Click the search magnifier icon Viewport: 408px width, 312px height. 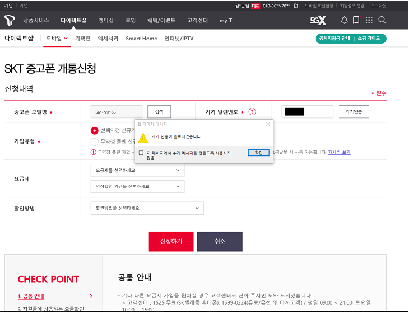tap(382, 20)
